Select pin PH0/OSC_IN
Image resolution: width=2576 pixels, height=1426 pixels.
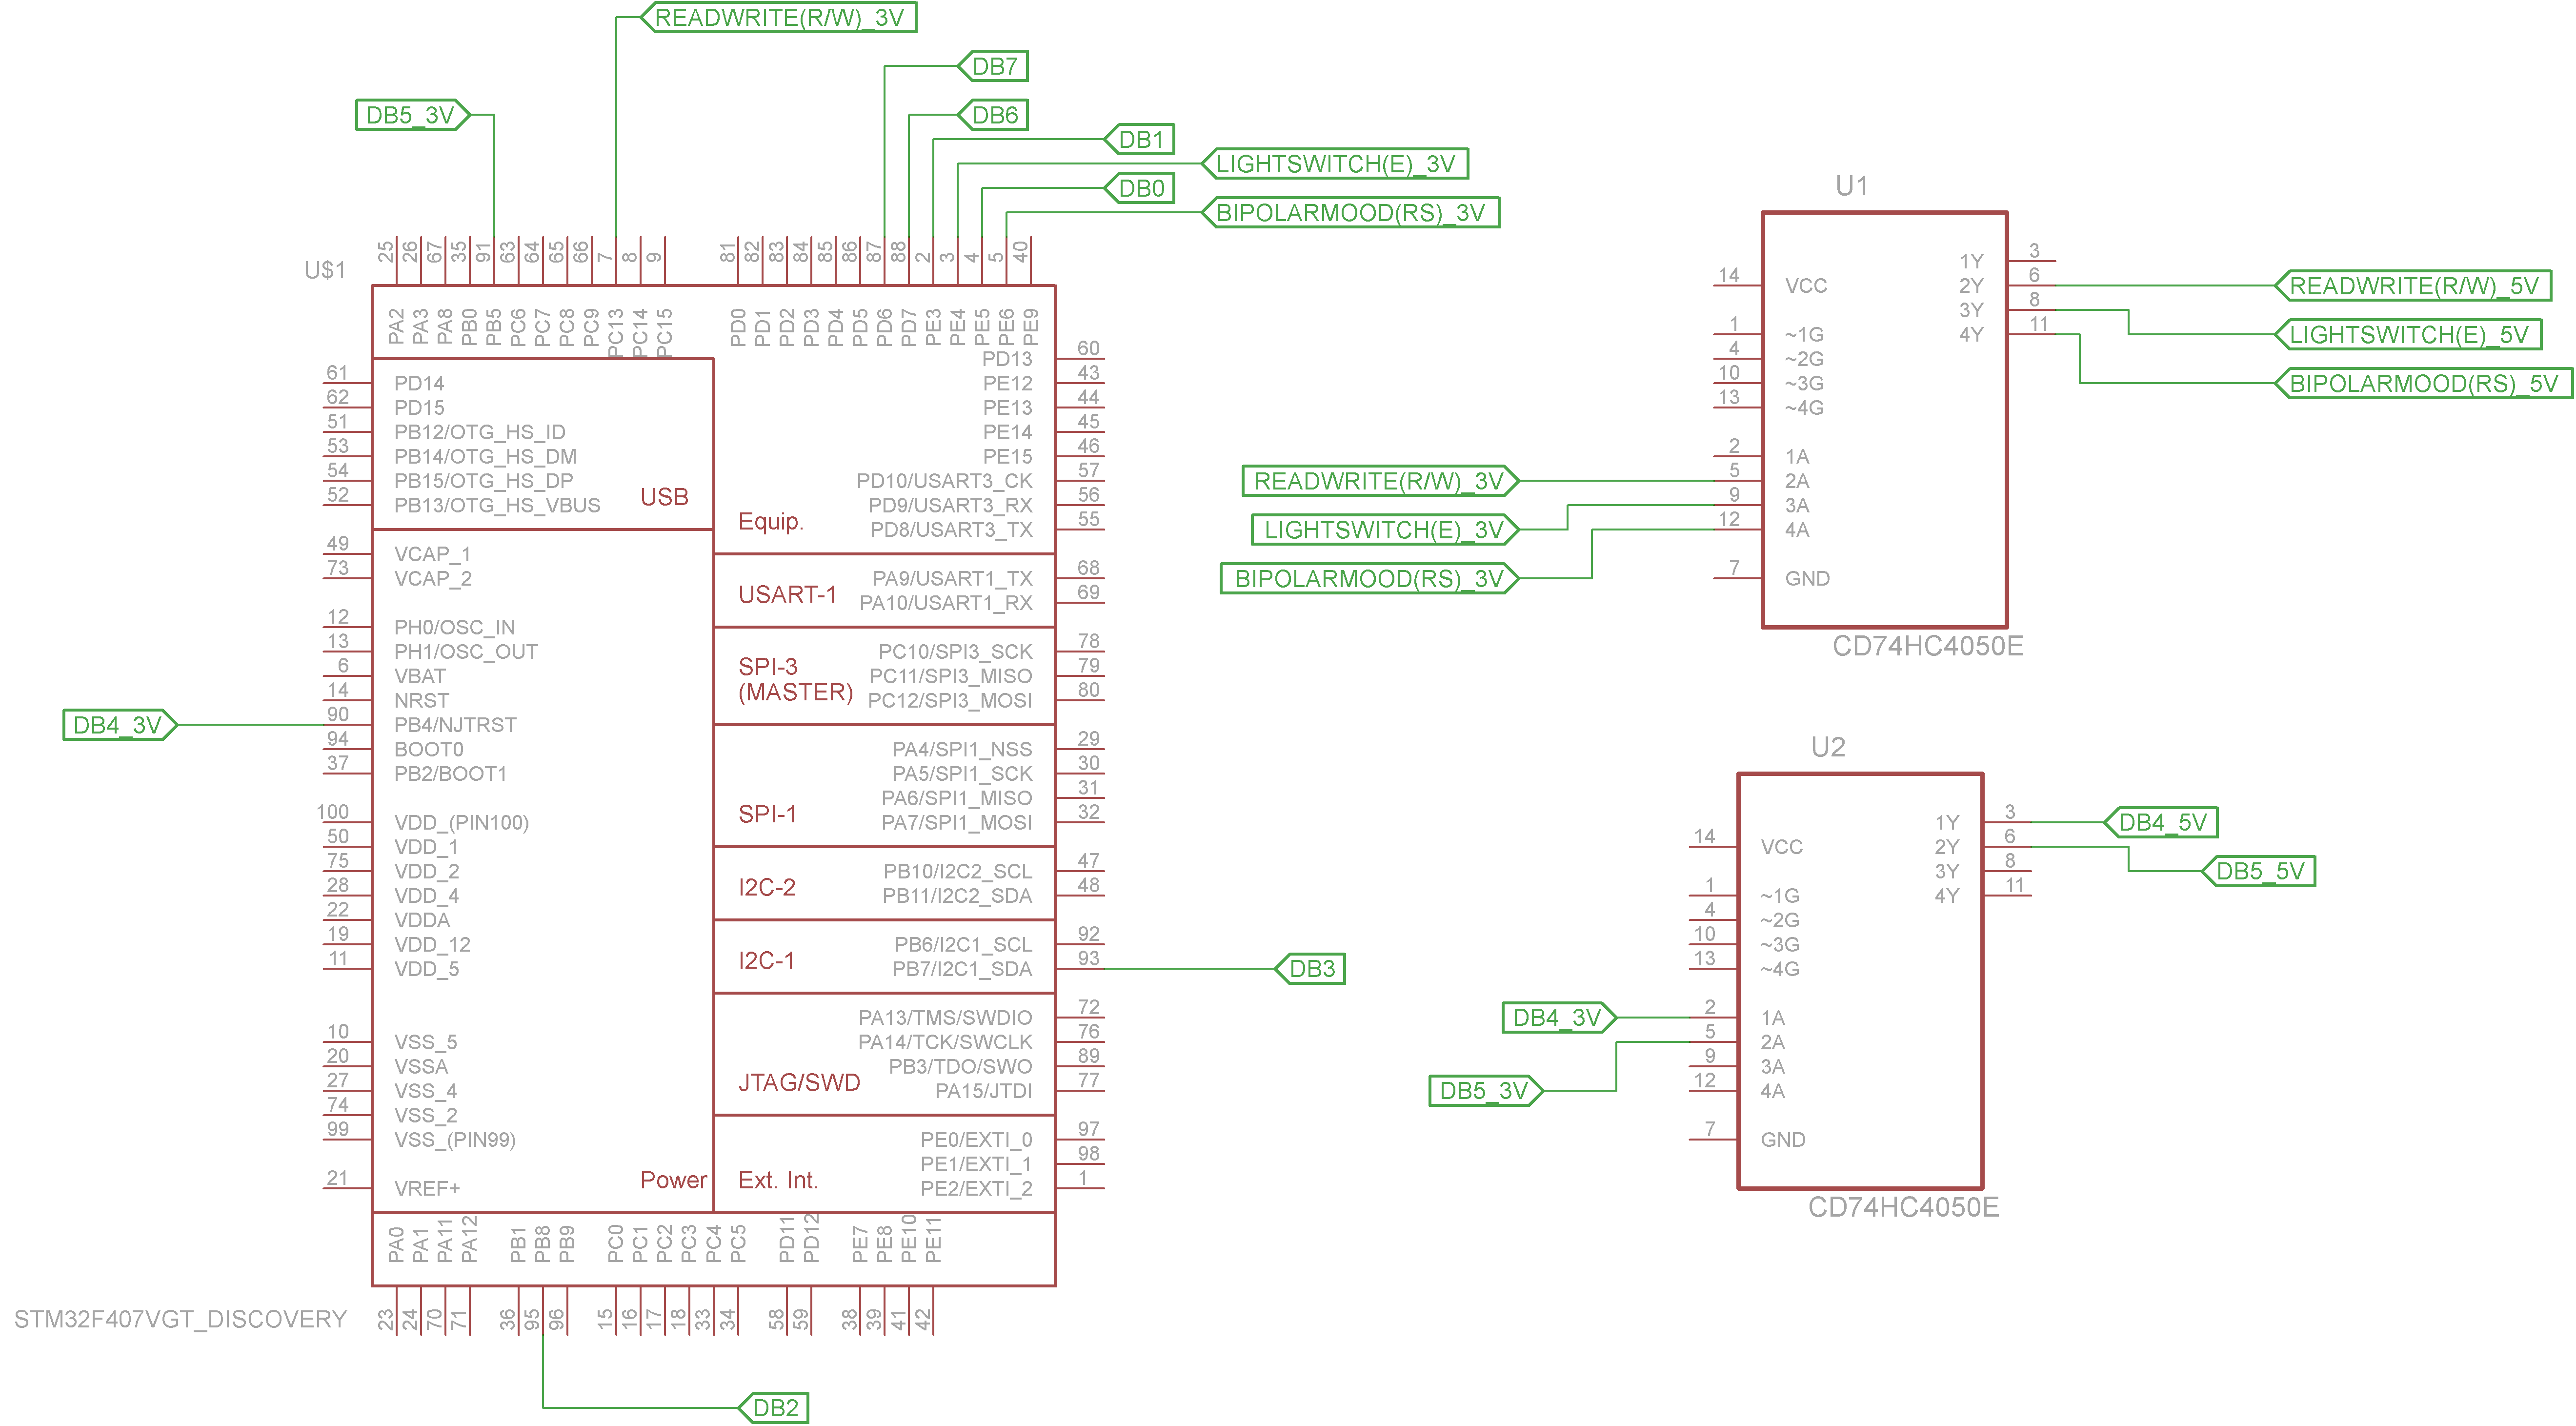click(x=454, y=627)
